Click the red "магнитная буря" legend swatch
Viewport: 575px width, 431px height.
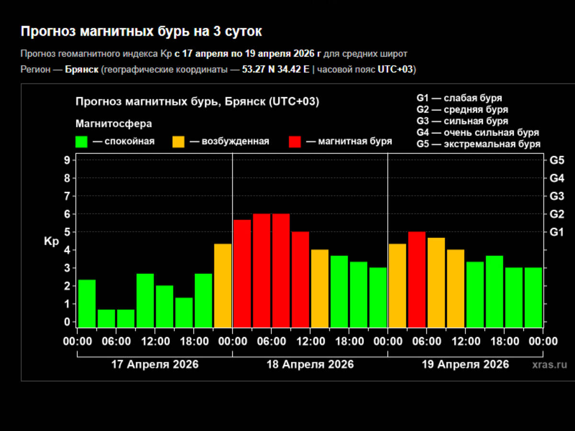coord(295,142)
